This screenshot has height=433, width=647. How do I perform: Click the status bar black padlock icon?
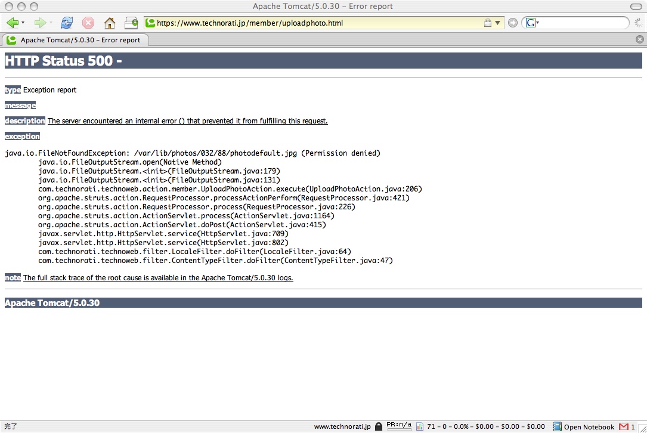tap(379, 427)
